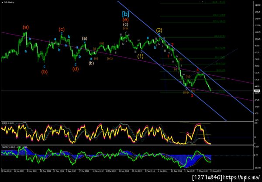
Task: Select the yellow (1) wave label
Action: (140, 56)
